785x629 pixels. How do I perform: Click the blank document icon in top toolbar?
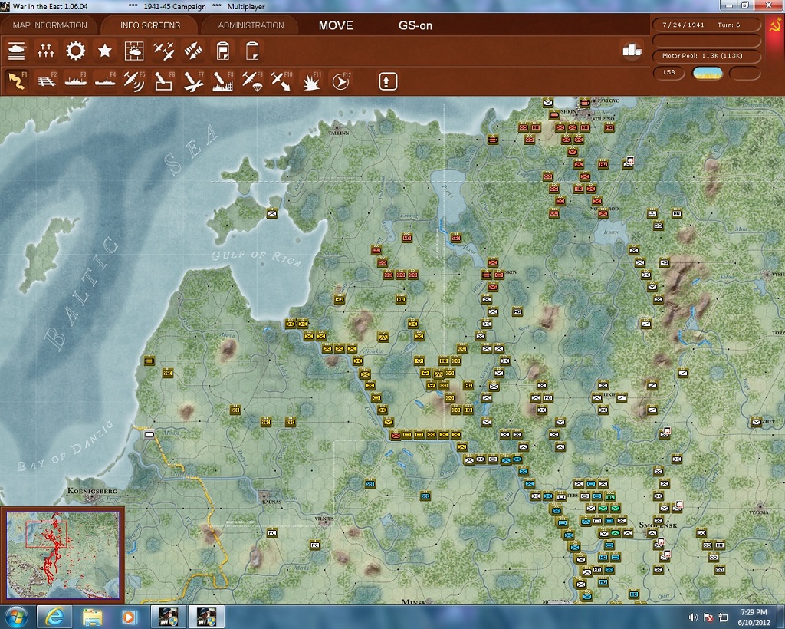click(x=251, y=51)
